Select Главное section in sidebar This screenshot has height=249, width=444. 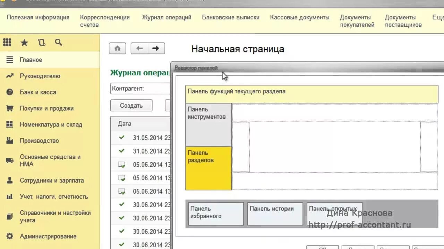(50, 60)
